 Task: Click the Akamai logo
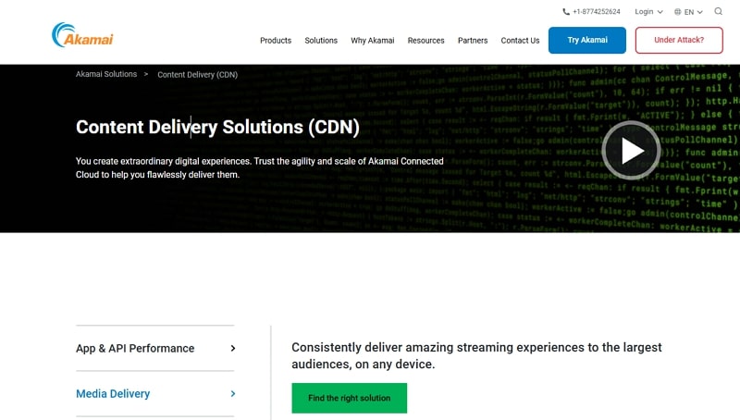82,35
